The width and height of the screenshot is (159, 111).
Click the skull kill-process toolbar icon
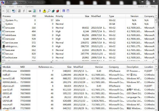click(8, 11)
